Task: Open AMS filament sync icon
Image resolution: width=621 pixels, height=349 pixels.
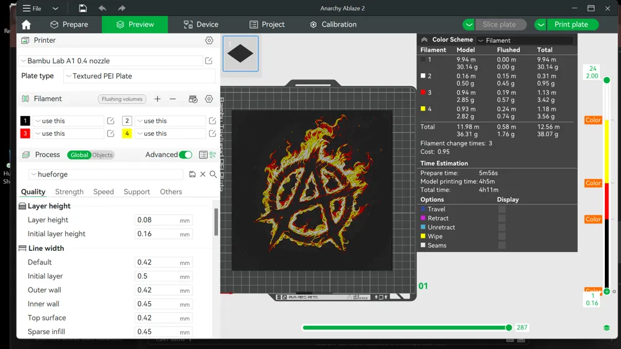Action: tap(193, 99)
